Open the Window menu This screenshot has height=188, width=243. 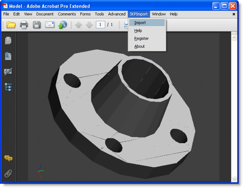(159, 14)
